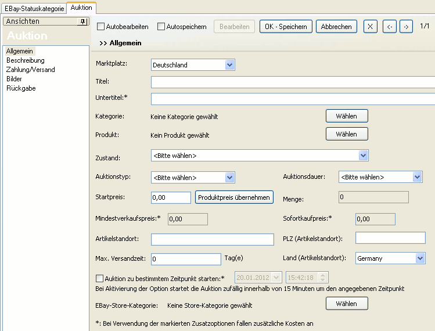Click the Sofortkaufpreis field
The height and width of the screenshot is (331, 435).
[x=375, y=219]
